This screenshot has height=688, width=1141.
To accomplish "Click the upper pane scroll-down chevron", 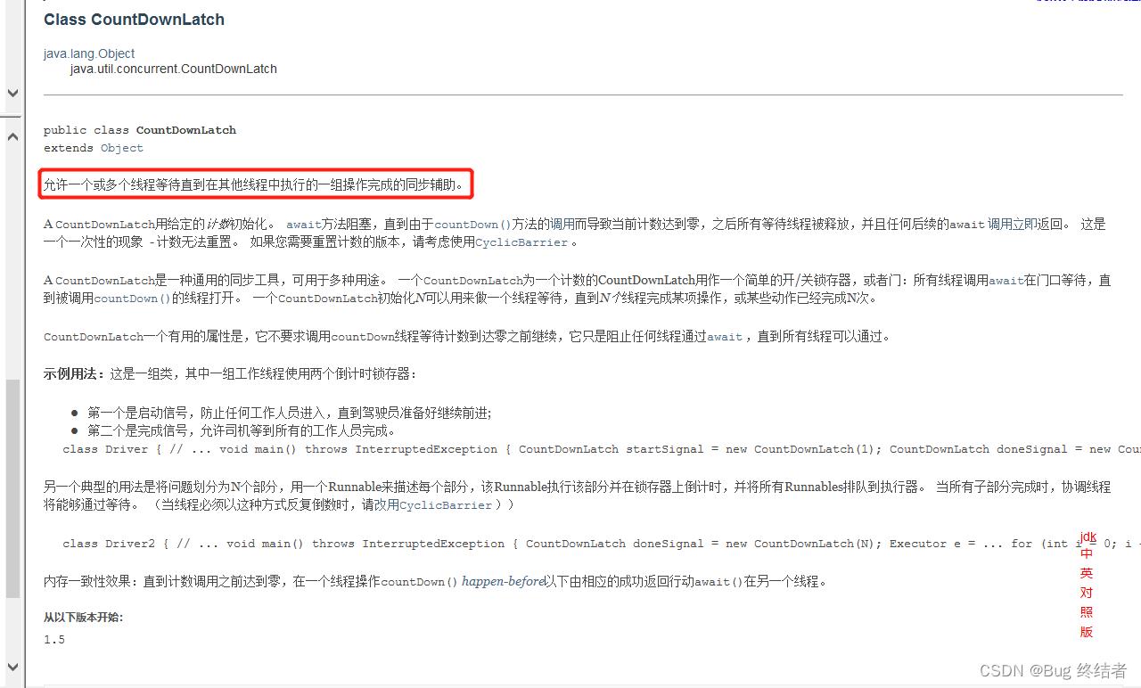I will click(12, 93).
